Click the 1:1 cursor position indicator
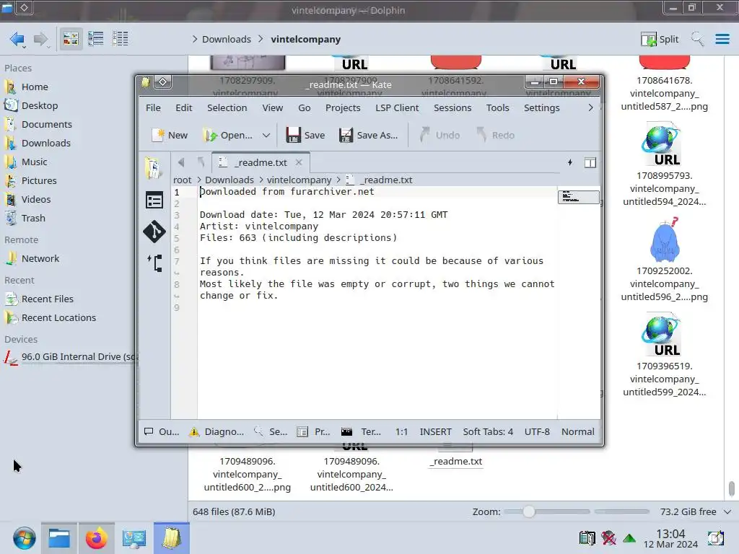The image size is (739, 554). [x=401, y=431]
